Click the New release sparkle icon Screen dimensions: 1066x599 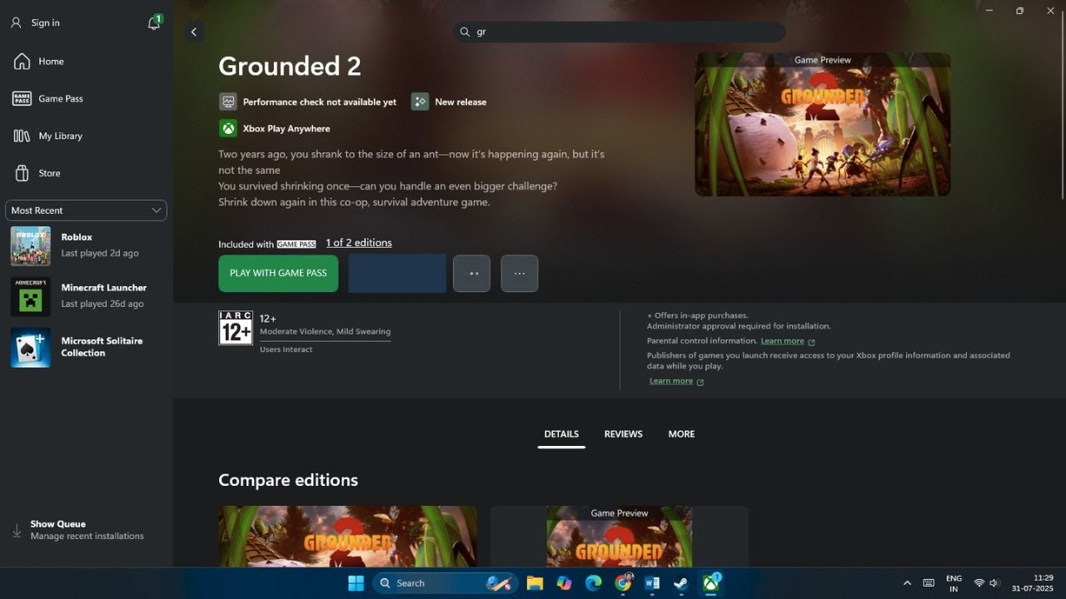[420, 101]
